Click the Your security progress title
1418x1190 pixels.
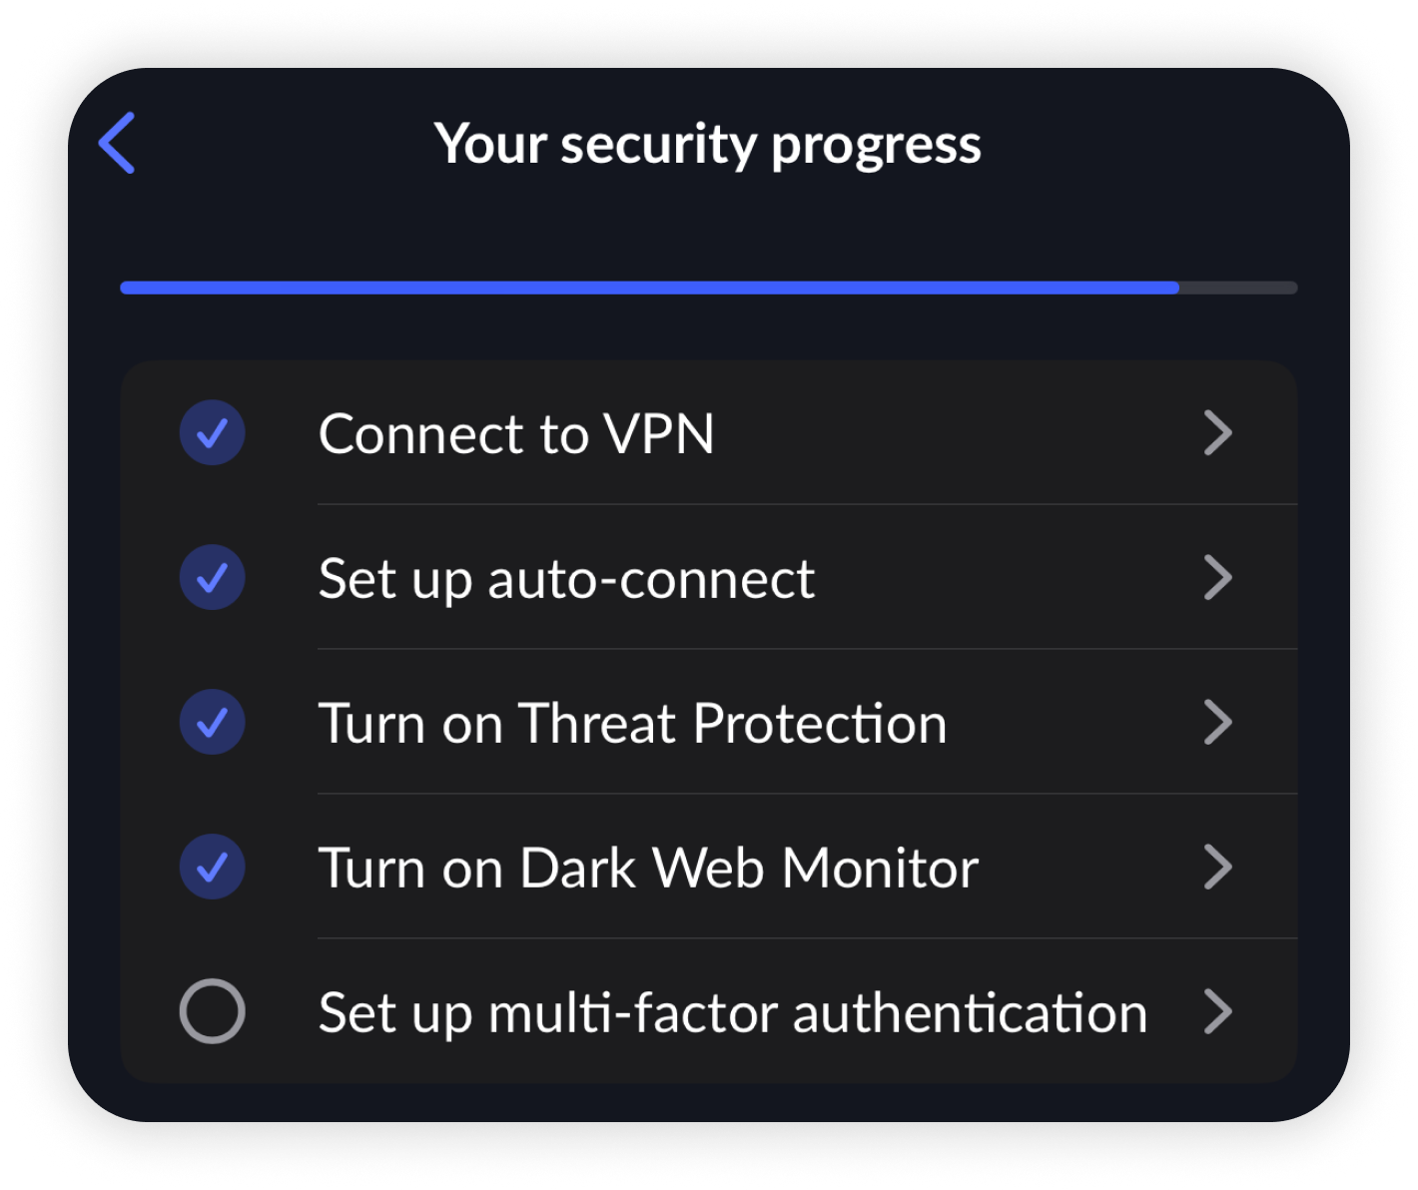708,144
